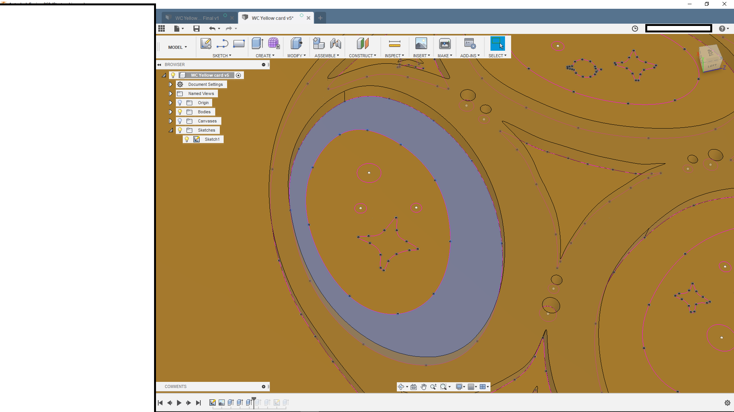Click the ViewCube TOP face
The width and height of the screenshot is (734, 412).
[710, 53]
